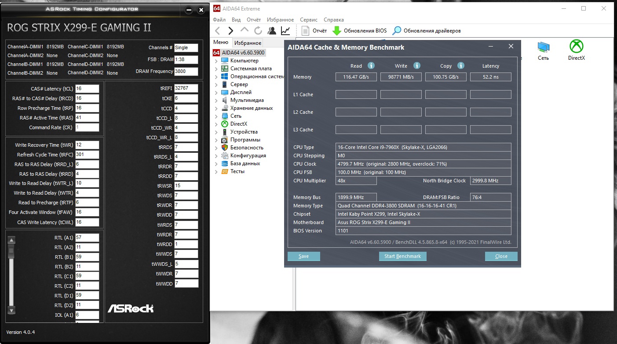617x344 pixels.
Task: Click the DRAM Frequency field
Action: pos(186,71)
